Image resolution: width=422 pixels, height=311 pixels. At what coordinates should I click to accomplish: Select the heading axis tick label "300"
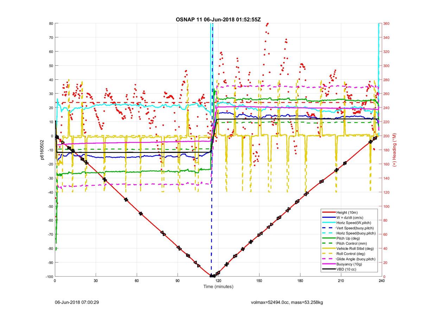[x=386, y=66]
